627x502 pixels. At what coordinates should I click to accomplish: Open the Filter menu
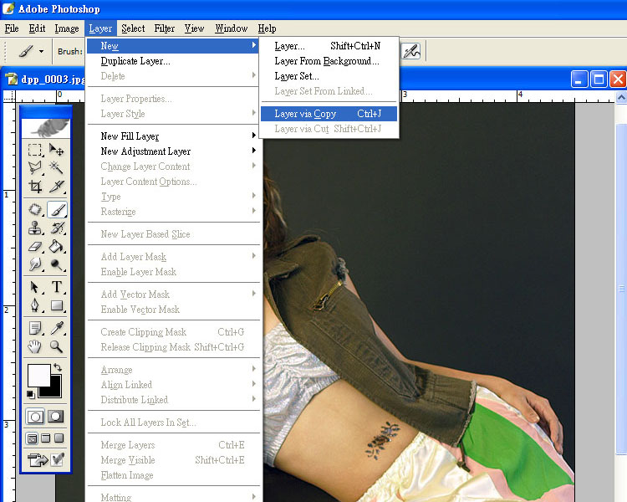165,28
